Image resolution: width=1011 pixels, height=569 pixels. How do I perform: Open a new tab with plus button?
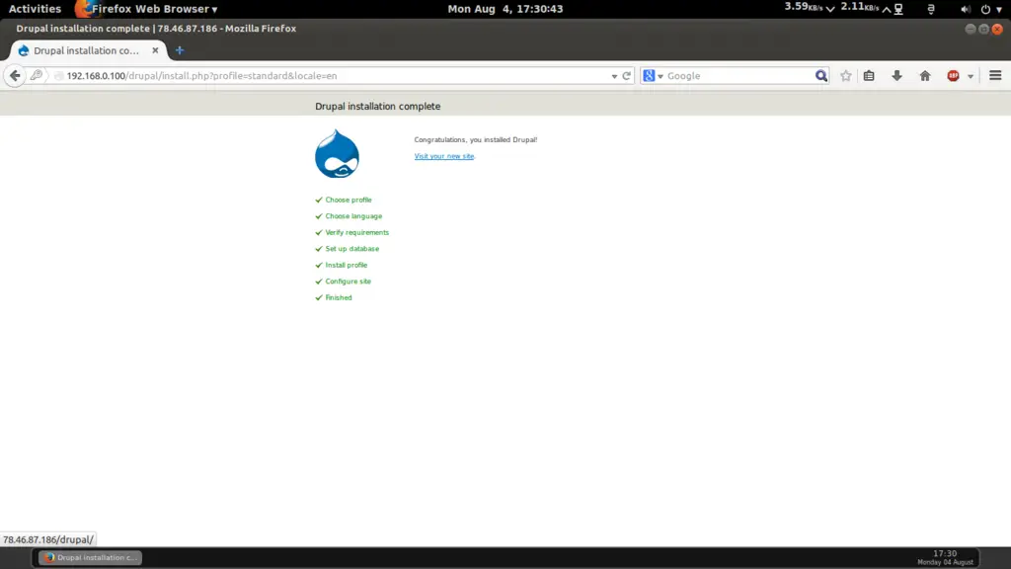[x=180, y=50]
